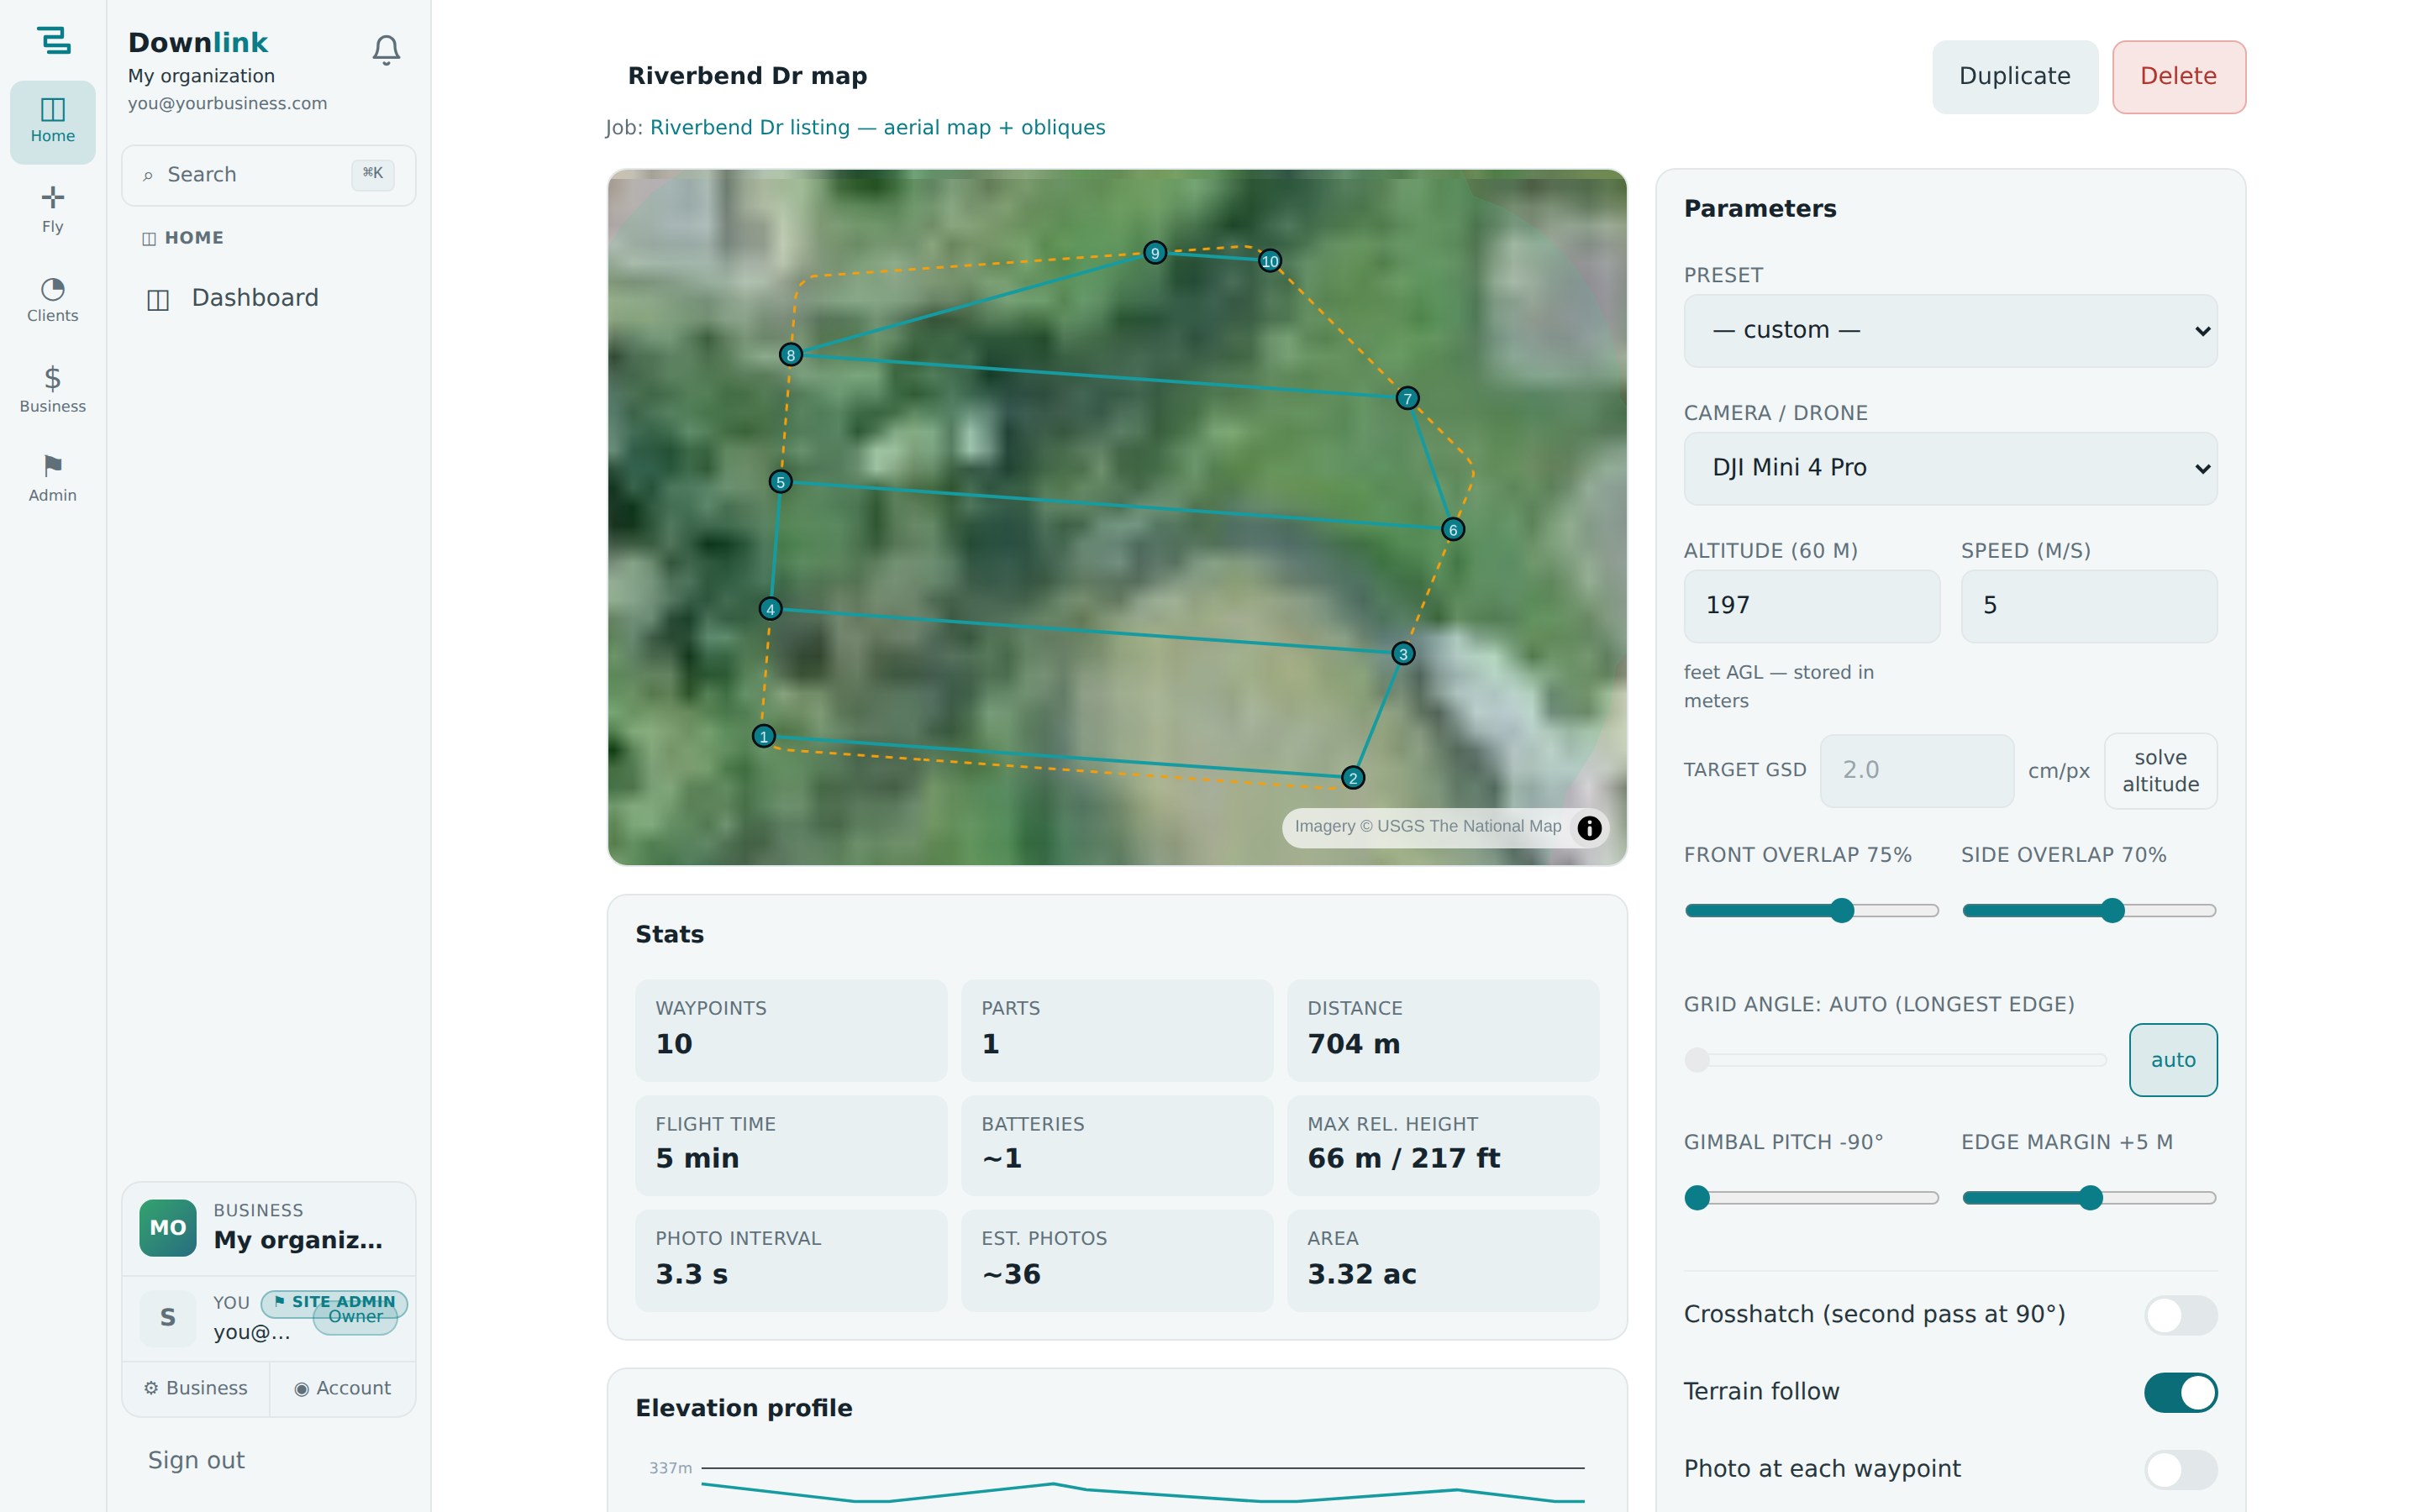This screenshot has height=1512, width=2420.
Task: Click the Search field
Action: (268, 175)
